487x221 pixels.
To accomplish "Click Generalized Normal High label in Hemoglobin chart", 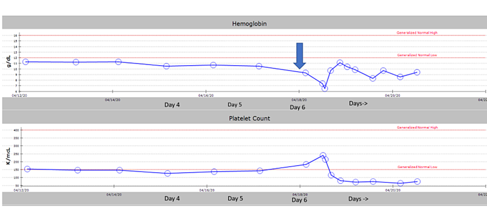I will [417, 33].
